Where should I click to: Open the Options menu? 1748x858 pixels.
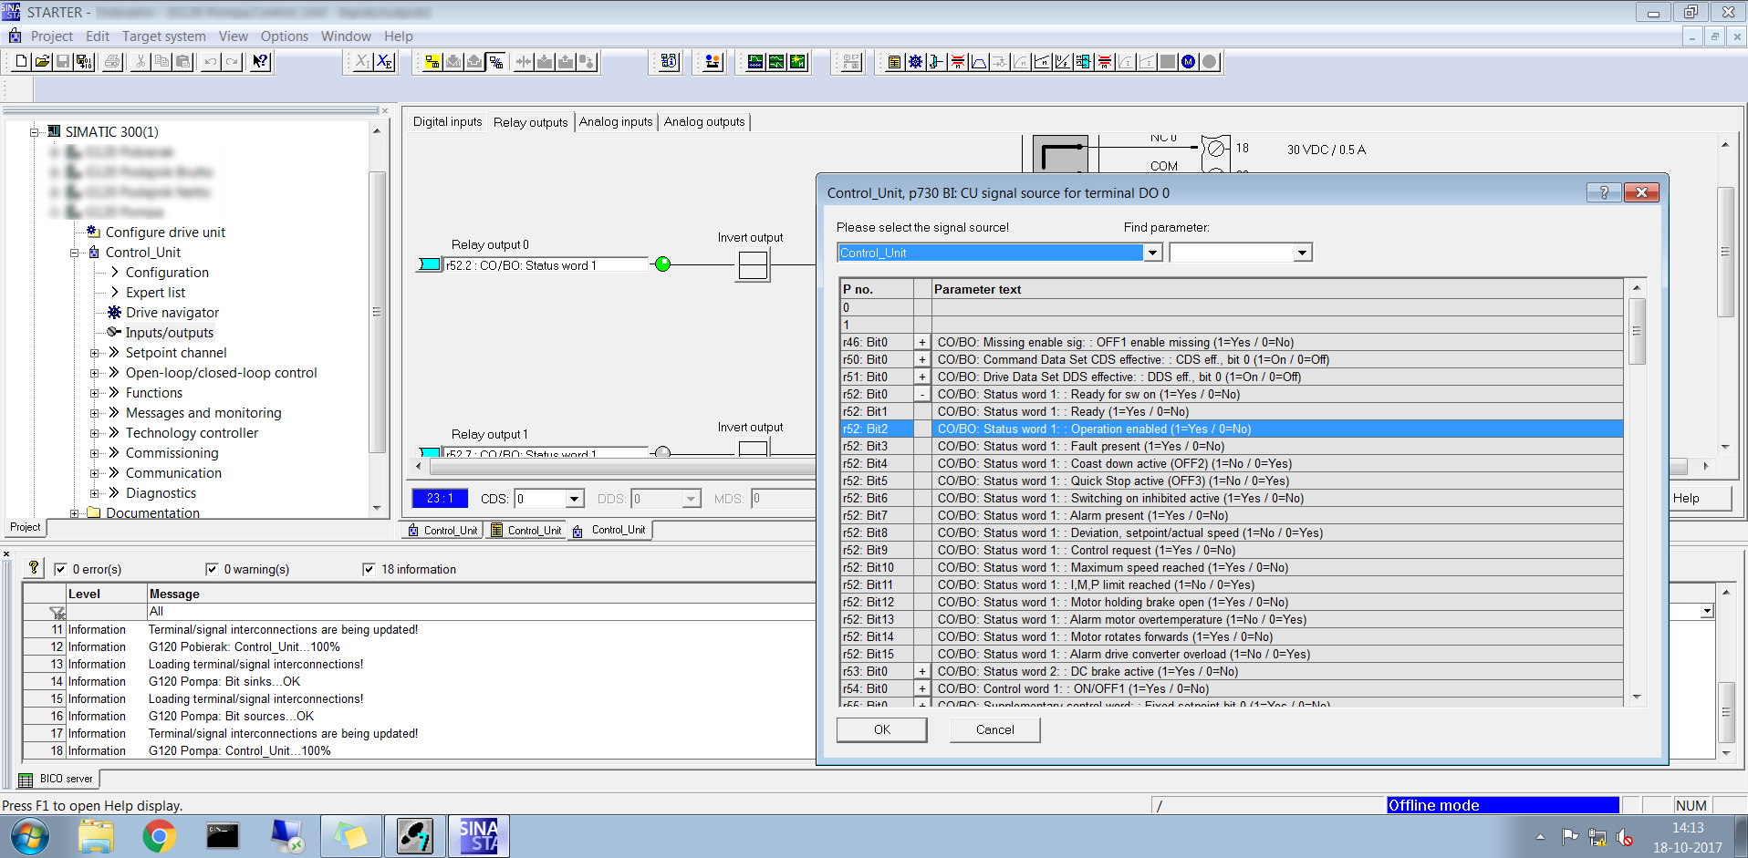285,36
